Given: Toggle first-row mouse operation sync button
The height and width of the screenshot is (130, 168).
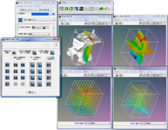Looking at the screenshot, I should [x=48, y=65].
